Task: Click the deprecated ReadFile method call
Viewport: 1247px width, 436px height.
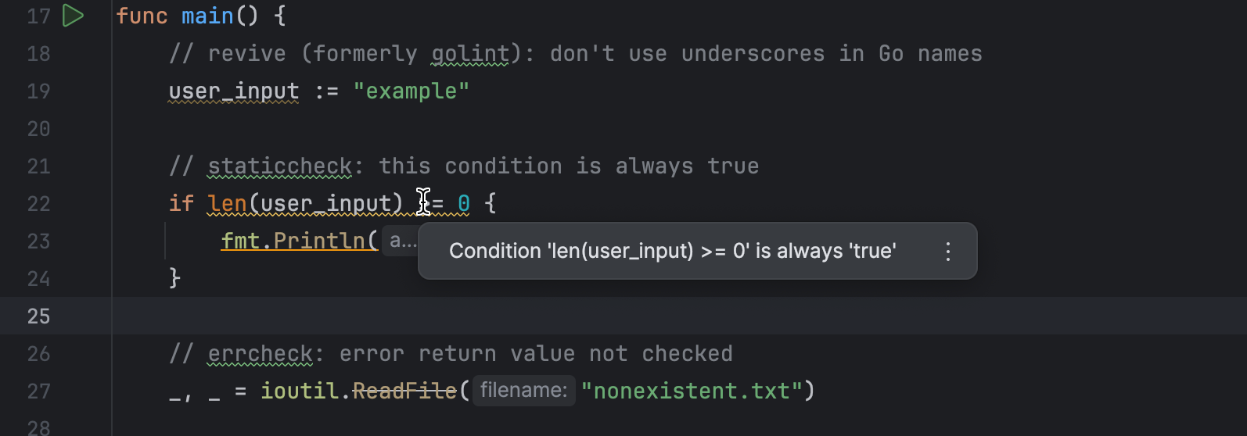Action: [x=404, y=391]
